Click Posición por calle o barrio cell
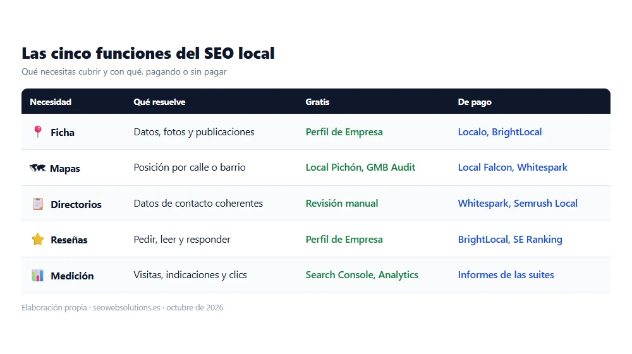The height and width of the screenshot is (354, 632). (x=190, y=168)
